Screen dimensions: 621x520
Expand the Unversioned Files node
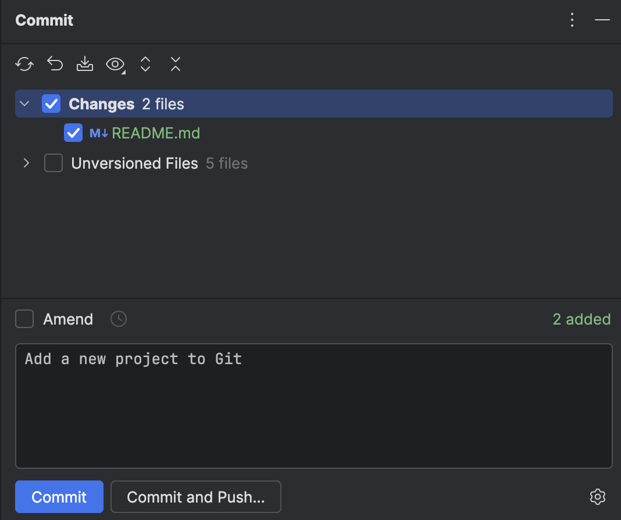tap(26, 163)
